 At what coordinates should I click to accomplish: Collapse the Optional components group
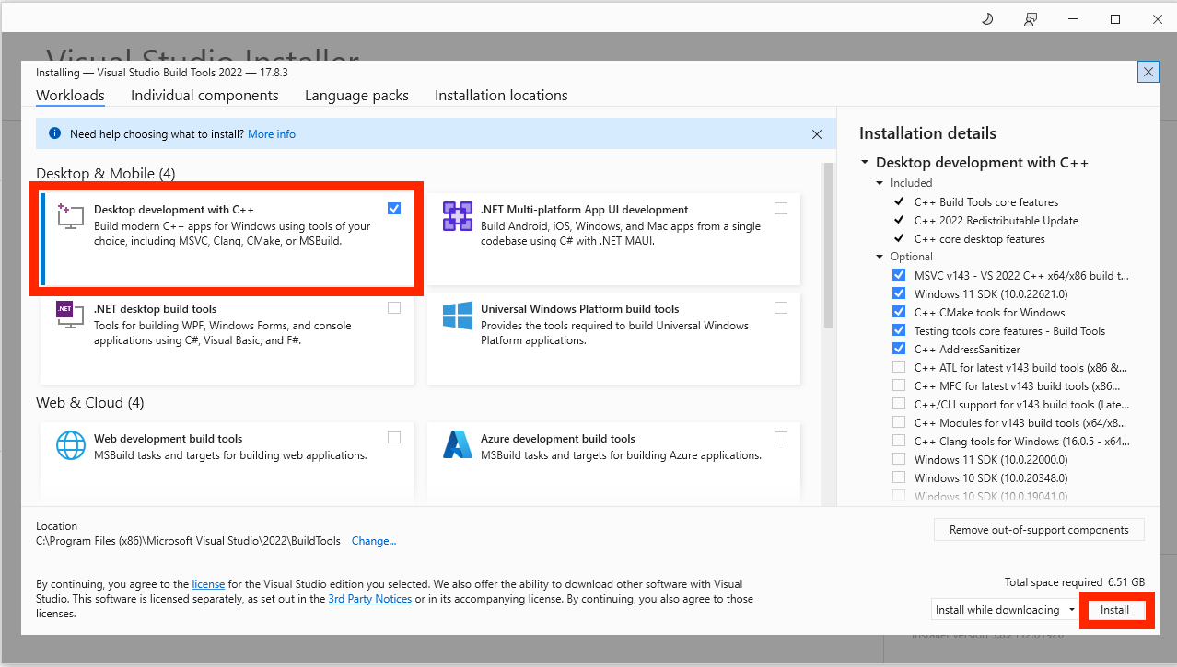click(x=880, y=257)
